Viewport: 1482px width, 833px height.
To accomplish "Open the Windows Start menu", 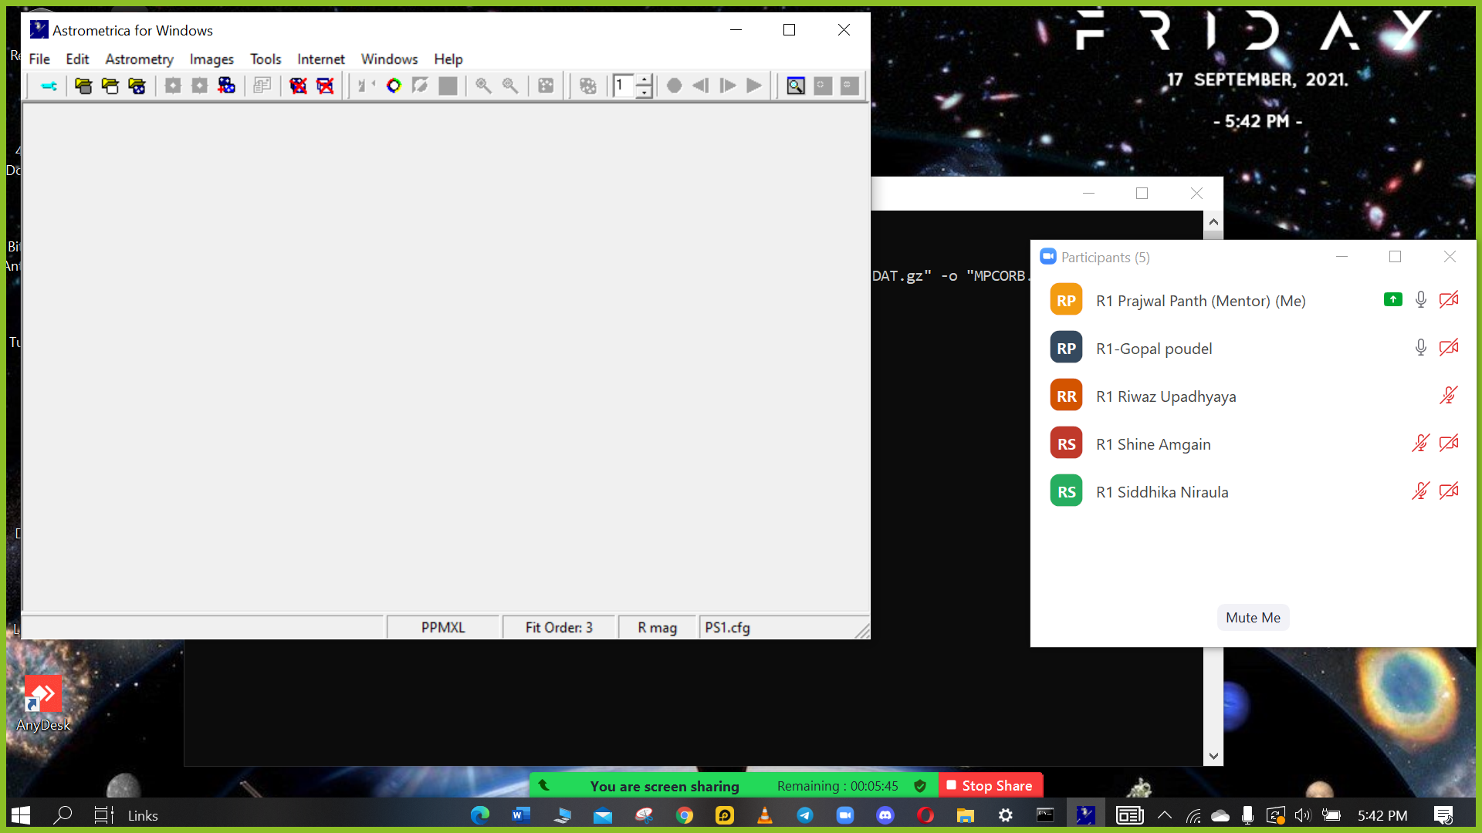I will click(21, 815).
